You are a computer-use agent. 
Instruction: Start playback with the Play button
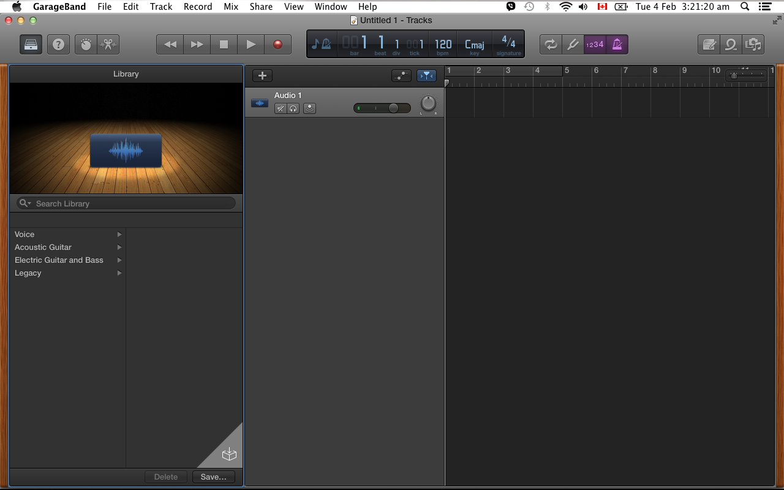(251, 45)
